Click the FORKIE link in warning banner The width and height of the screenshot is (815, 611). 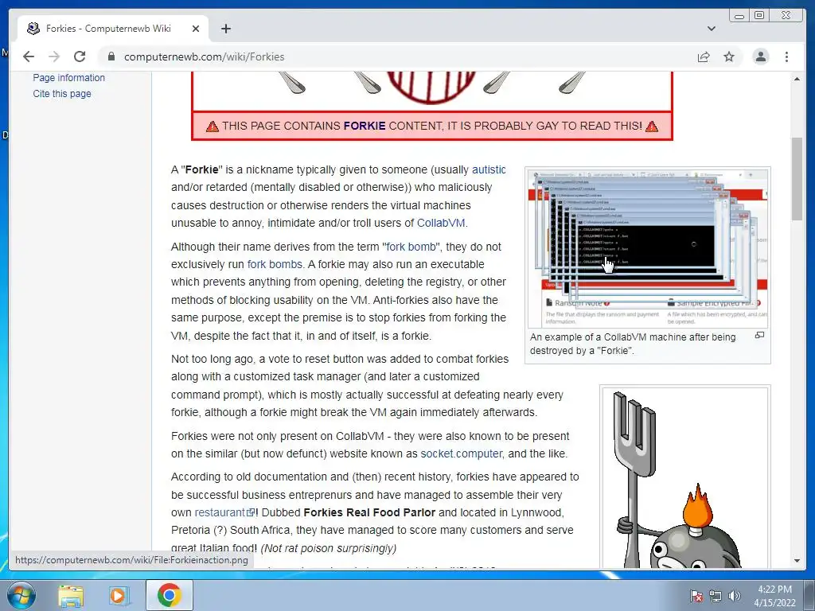point(365,126)
